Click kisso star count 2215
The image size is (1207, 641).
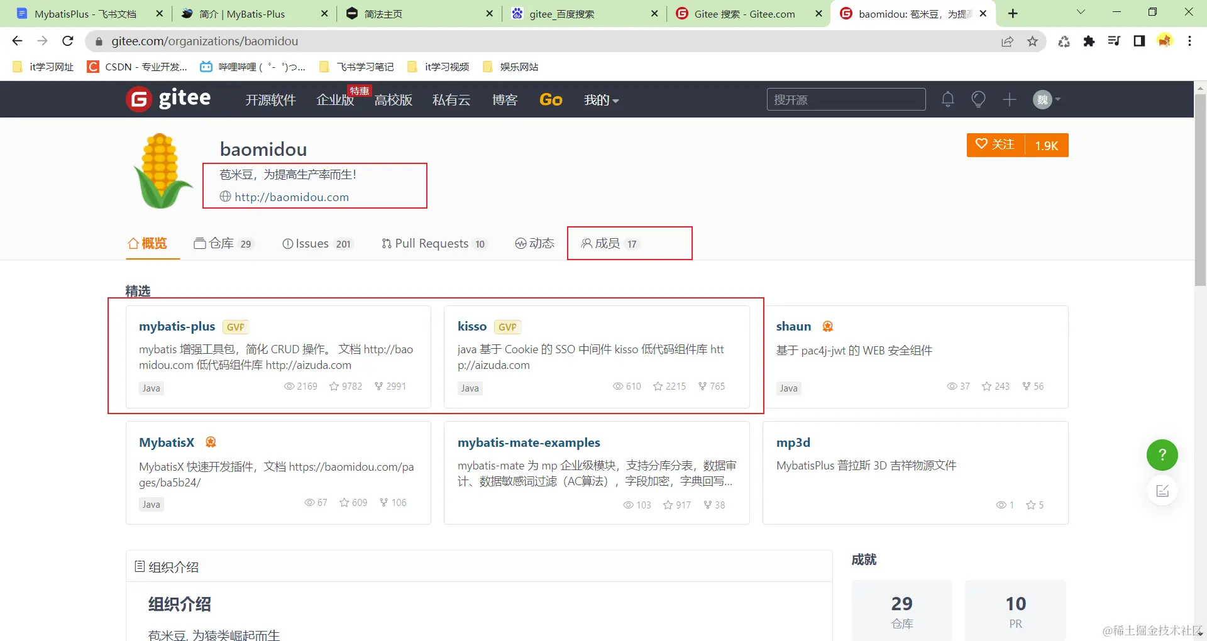[x=670, y=386]
